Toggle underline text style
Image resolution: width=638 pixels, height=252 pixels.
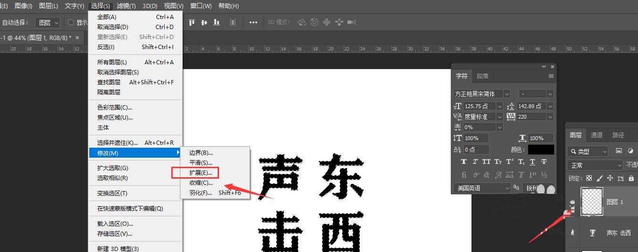(533, 162)
